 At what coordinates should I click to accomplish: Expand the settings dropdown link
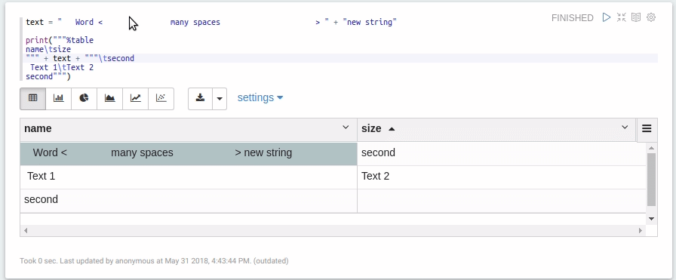[x=260, y=97]
